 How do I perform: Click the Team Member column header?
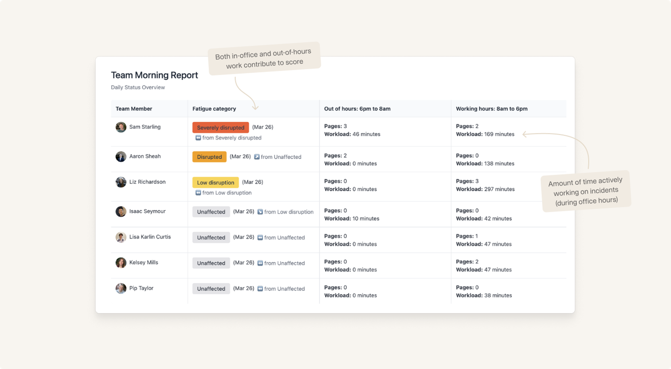134,109
